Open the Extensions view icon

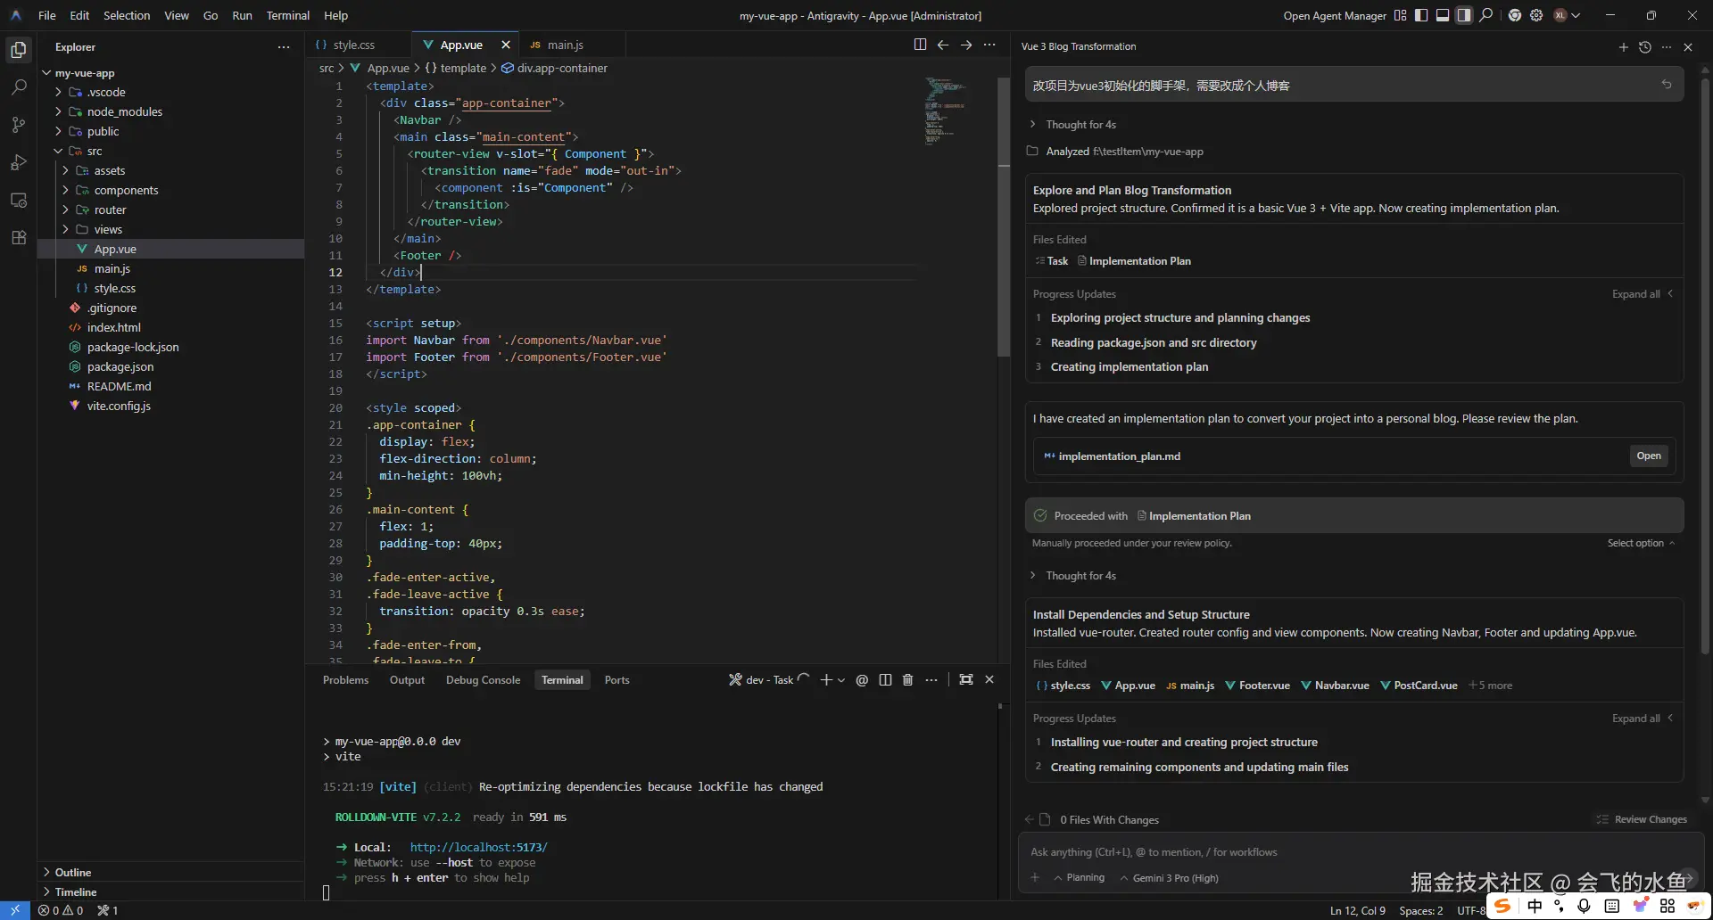point(19,238)
